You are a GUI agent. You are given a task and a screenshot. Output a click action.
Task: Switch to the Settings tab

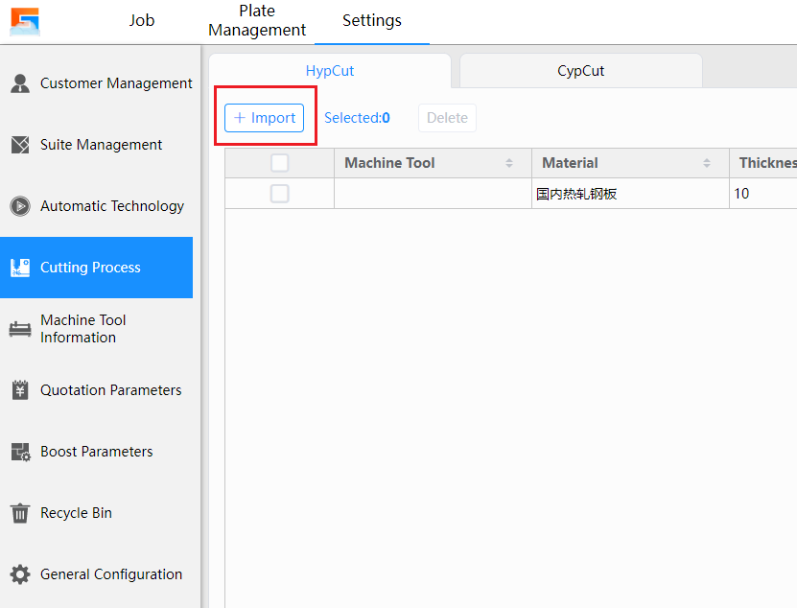click(x=371, y=20)
